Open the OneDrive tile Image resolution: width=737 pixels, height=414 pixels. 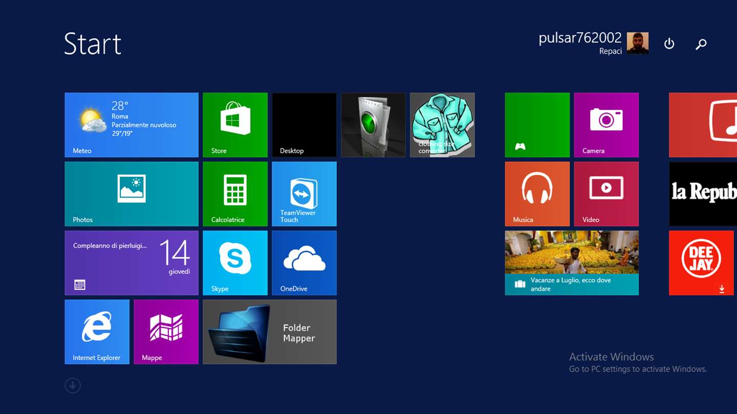tap(304, 263)
